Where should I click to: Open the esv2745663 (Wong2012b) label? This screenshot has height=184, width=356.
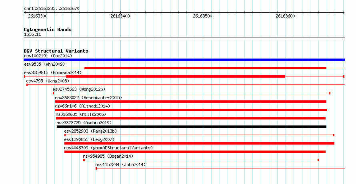tap(79, 89)
